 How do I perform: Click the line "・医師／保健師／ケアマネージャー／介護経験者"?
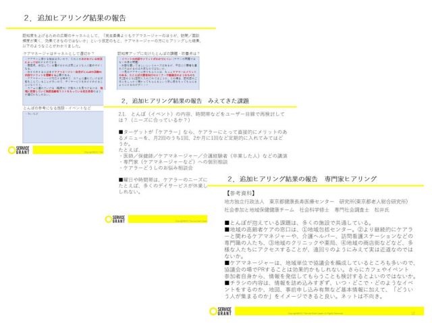203,156
